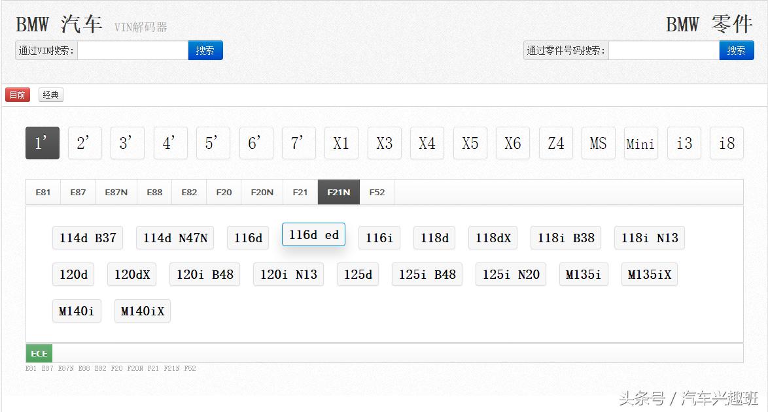Open the F52 tab
The height and width of the screenshot is (412, 768).
coord(377,192)
